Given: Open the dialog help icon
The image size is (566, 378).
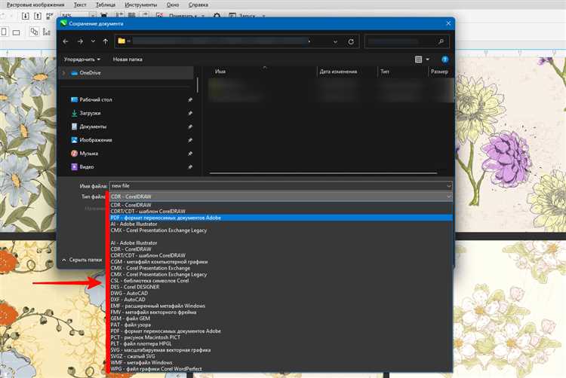Looking at the screenshot, I should point(445,59).
